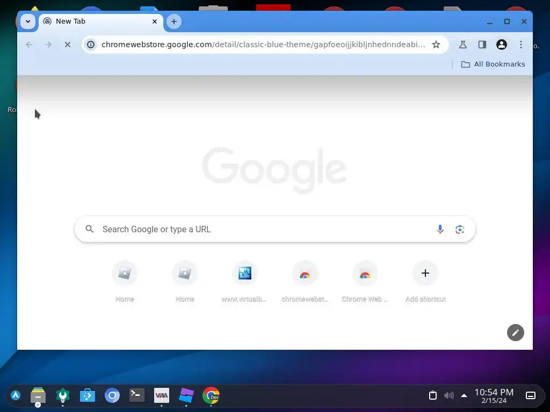Open Chrome Labs flask icon
The height and width of the screenshot is (412, 550).
[462, 45]
